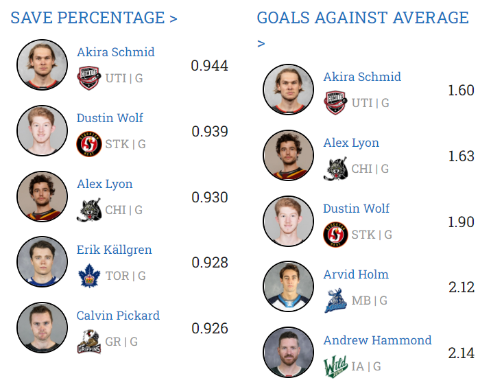This screenshot has width=491, height=389.
Task: Click the Iowa Wild logo beside IA
Action: click(x=336, y=366)
